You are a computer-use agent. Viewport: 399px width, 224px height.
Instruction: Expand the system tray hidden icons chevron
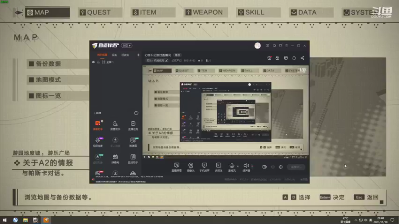click(x=356, y=220)
